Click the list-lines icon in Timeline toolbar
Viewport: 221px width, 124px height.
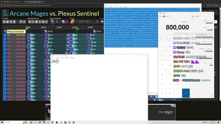pyautogui.click(x=11, y=22)
